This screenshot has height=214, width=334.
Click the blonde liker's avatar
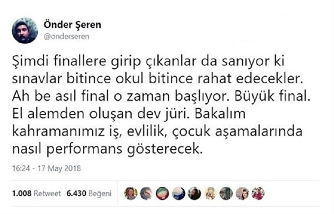pyautogui.click(x=210, y=192)
